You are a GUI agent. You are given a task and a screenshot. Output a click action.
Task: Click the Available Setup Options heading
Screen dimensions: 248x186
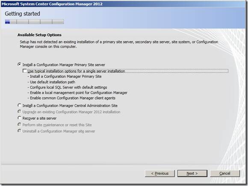pyautogui.click(x=39, y=35)
